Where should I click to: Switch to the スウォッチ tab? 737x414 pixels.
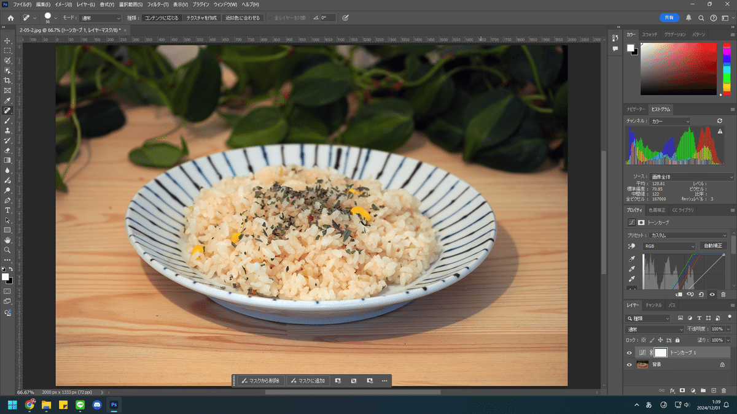650,34
